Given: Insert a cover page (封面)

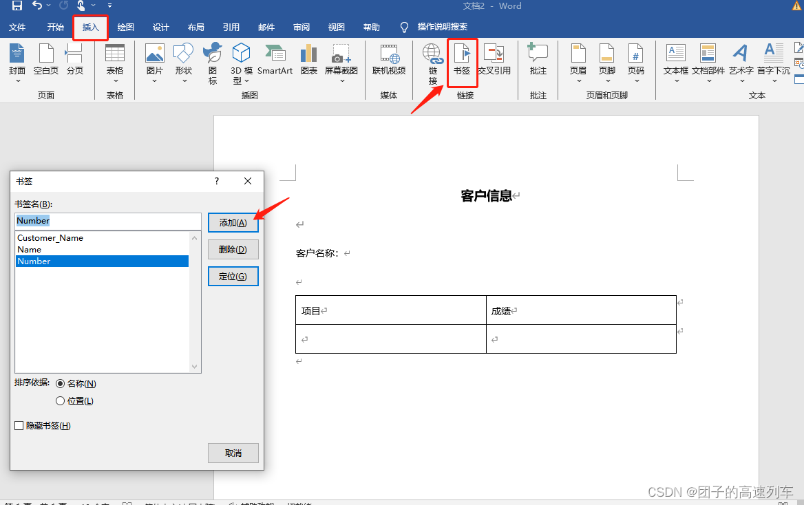Looking at the screenshot, I should [x=17, y=63].
